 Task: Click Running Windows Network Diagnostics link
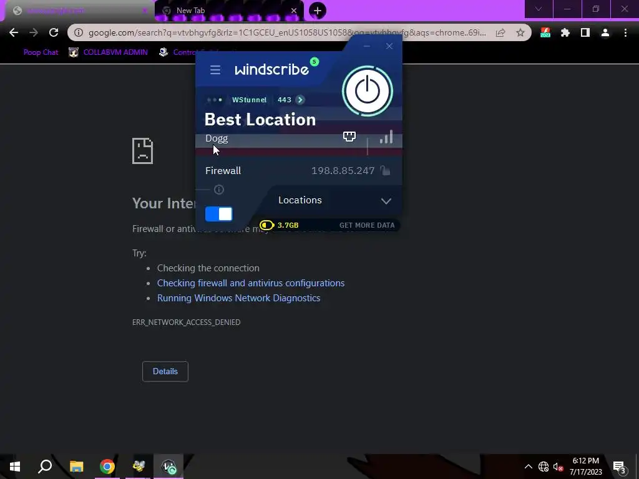[x=239, y=298]
